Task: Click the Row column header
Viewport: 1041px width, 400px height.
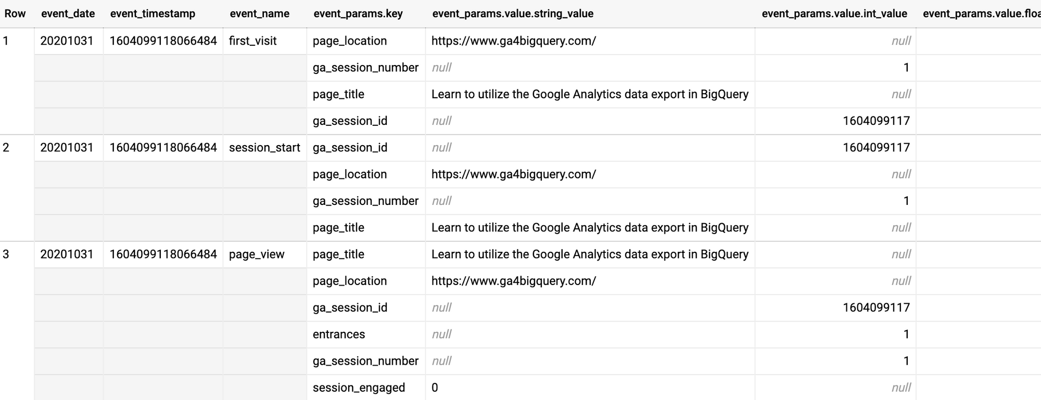Action: tap(15, 14)
